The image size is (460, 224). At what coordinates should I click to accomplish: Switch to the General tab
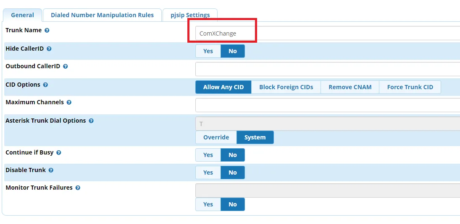click(x=23, y=15)
